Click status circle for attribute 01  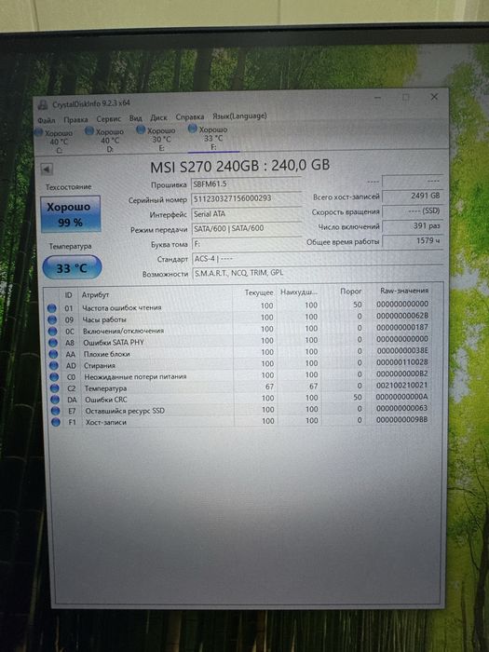pos(51,308)
